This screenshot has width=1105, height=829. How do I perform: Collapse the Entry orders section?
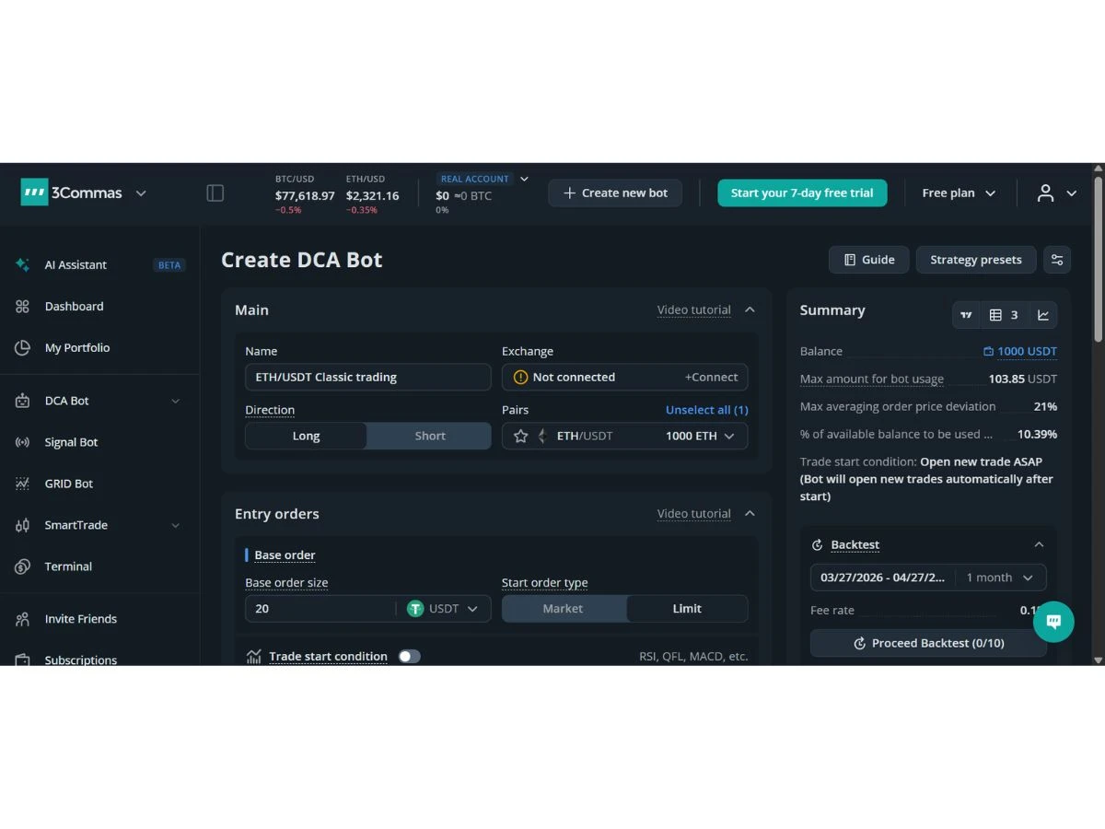click(x=750, y=514)
